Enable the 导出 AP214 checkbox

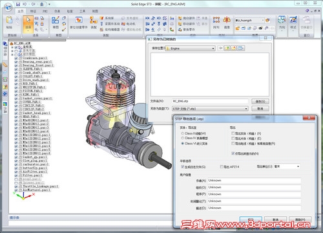pos(222,167)
